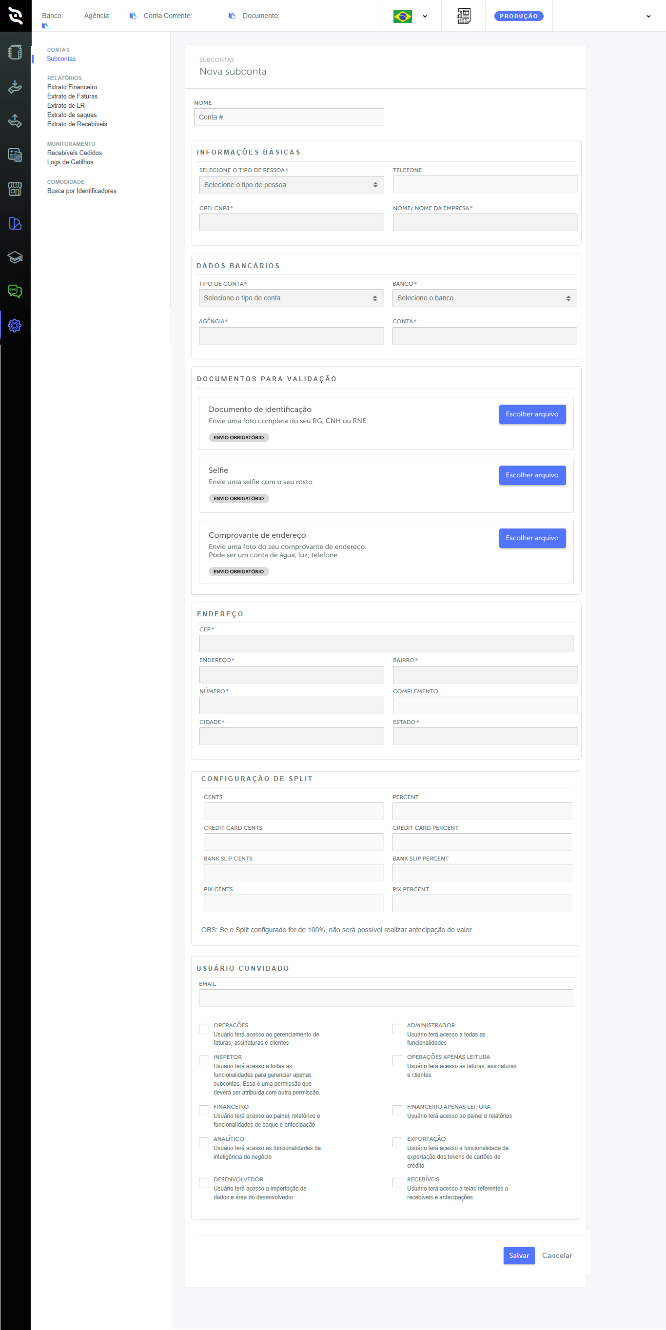Expand the language chevron beside the flag

[425, 17]
